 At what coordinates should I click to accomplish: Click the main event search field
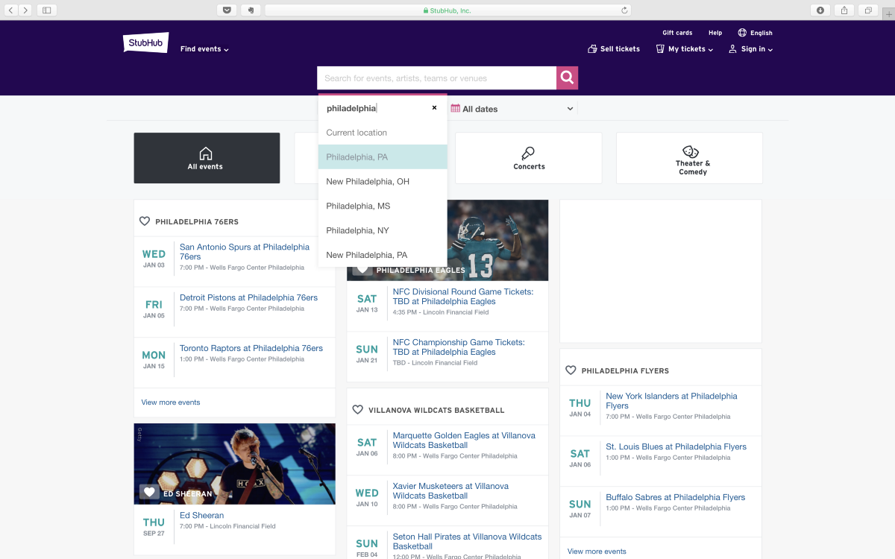(436, 78)
